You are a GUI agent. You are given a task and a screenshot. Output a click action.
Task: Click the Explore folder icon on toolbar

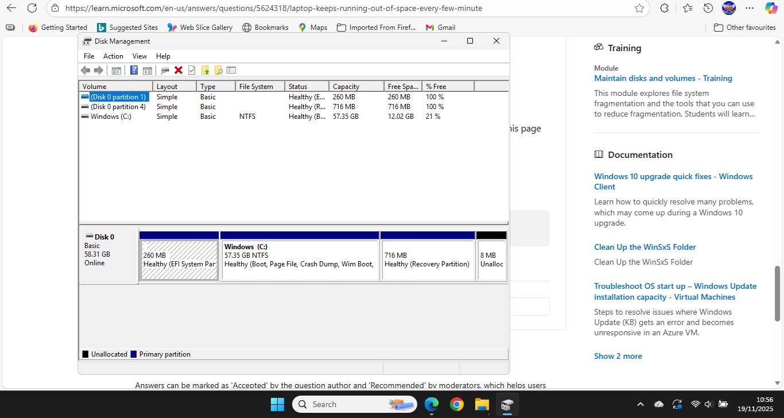click(218, 70)
